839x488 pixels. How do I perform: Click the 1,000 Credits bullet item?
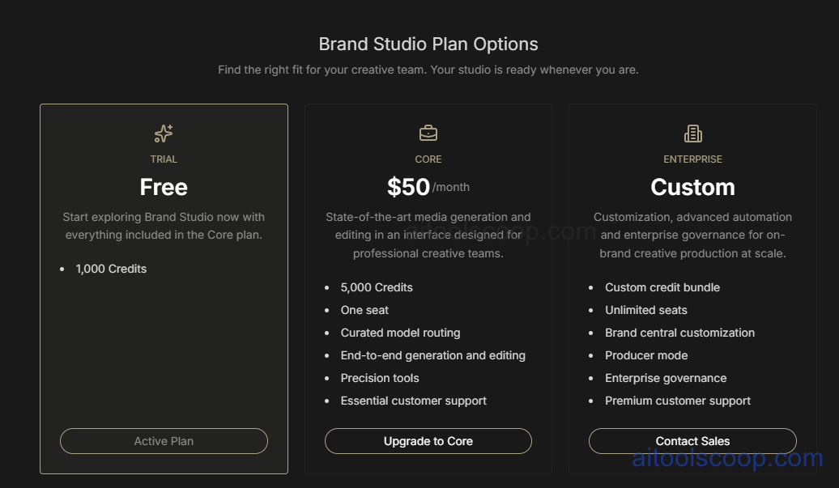click(111, 268)
